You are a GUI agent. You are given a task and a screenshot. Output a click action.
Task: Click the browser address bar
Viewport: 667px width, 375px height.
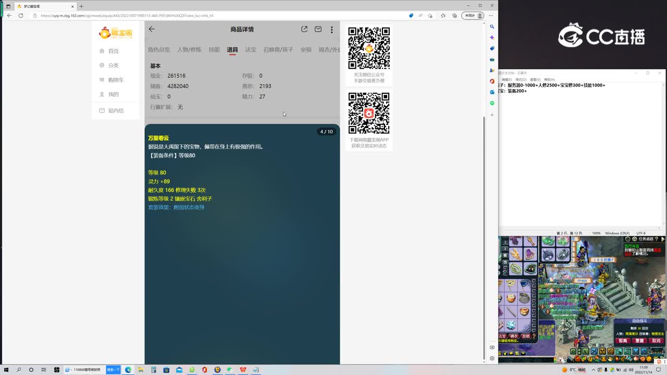(156, 16)
